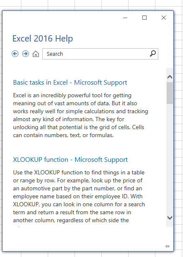This screenshot has height=257, width=183.
Task: Open XLOOKUP function support link
Action: [70, 159]
